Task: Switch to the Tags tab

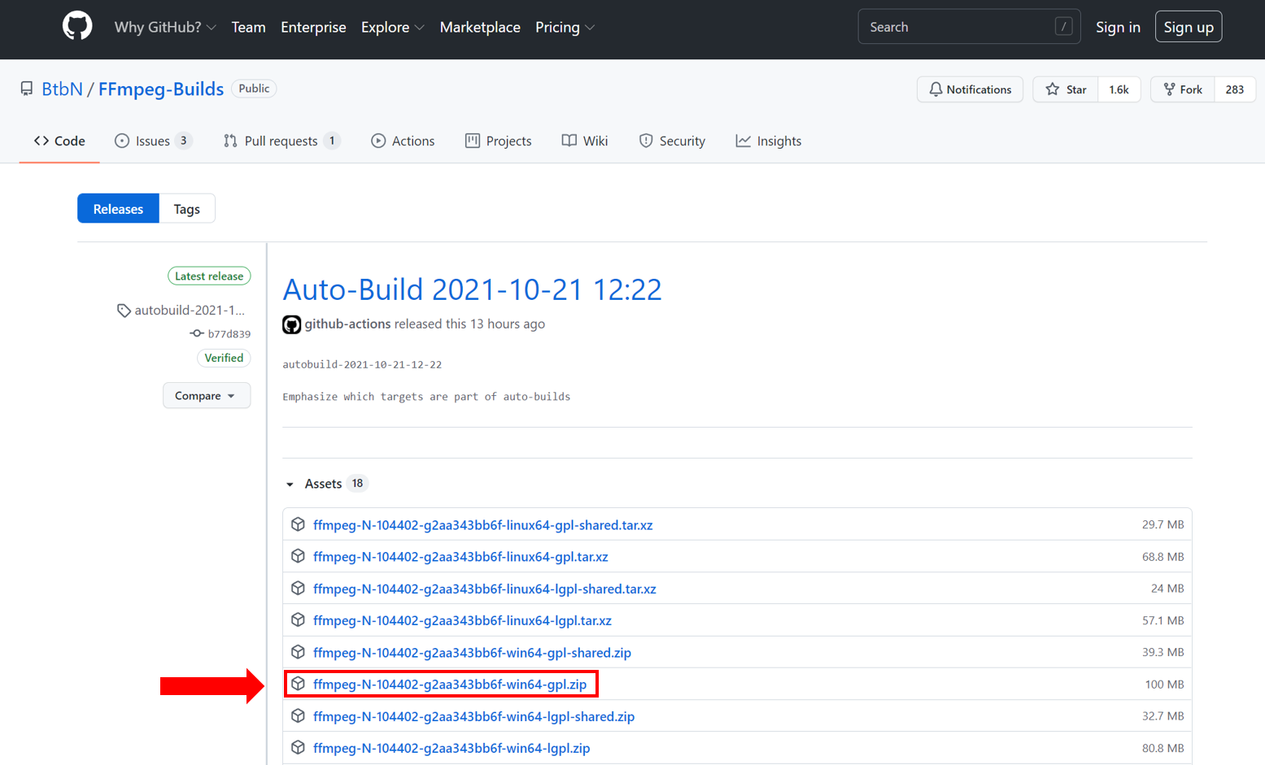Action: (x=186, y=209)
